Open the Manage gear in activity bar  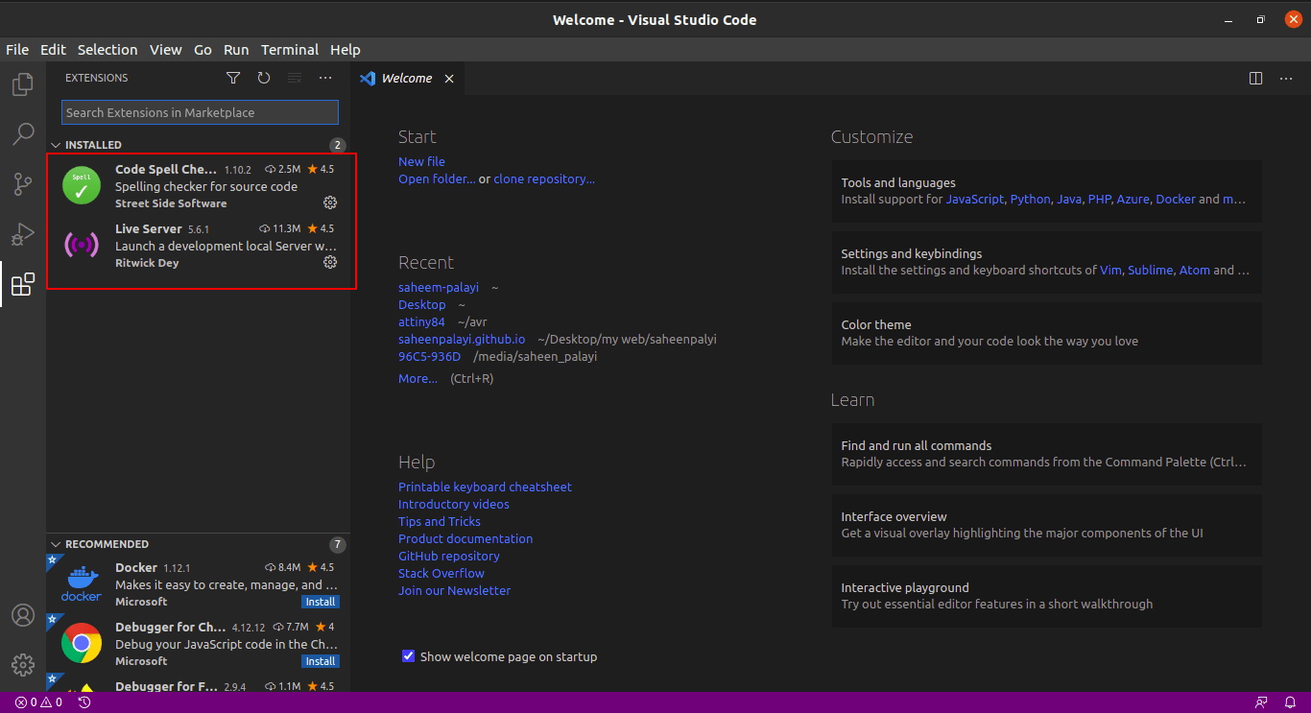23,664
